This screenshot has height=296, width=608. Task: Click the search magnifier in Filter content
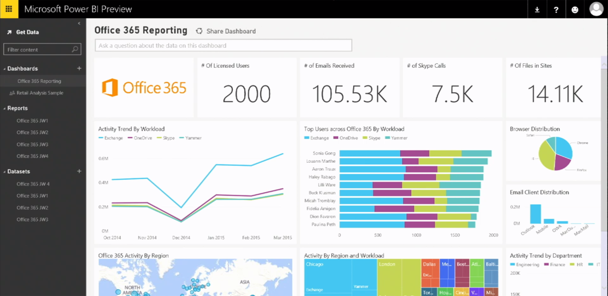coord(75,49)
